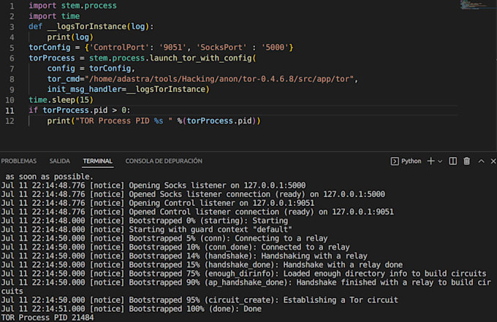Click terminal line 'Bootstrapped 0% (starting): Starting'
Image resolution: width=497 pixels, height=322 pixels.
coord(145,221)
